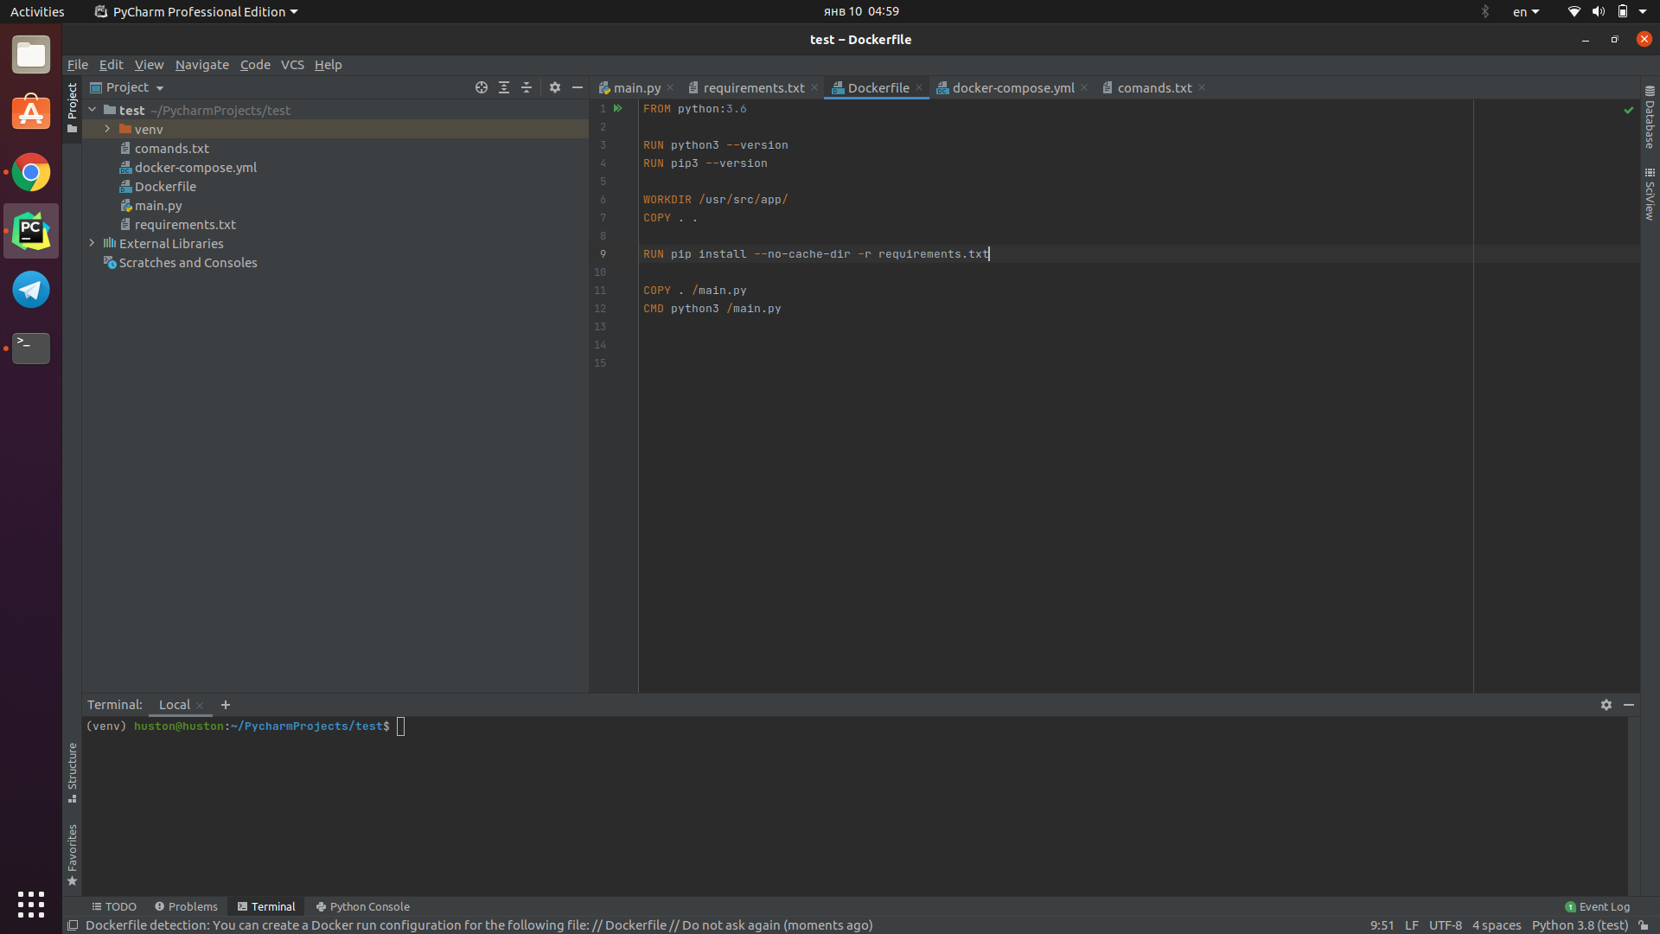Screen dimensions: 1660x934
Task: Select Scratches and Consoles node
Action: (x=188, y=263)
